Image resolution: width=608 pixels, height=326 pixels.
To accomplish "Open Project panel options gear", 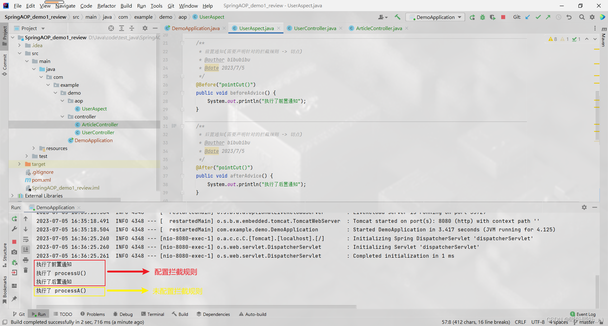I will [x=145, y=28].
